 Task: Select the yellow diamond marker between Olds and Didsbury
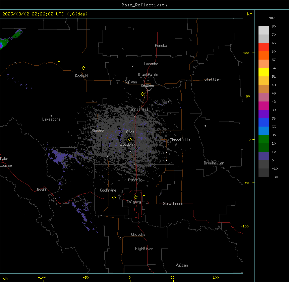tap(130, 140)
